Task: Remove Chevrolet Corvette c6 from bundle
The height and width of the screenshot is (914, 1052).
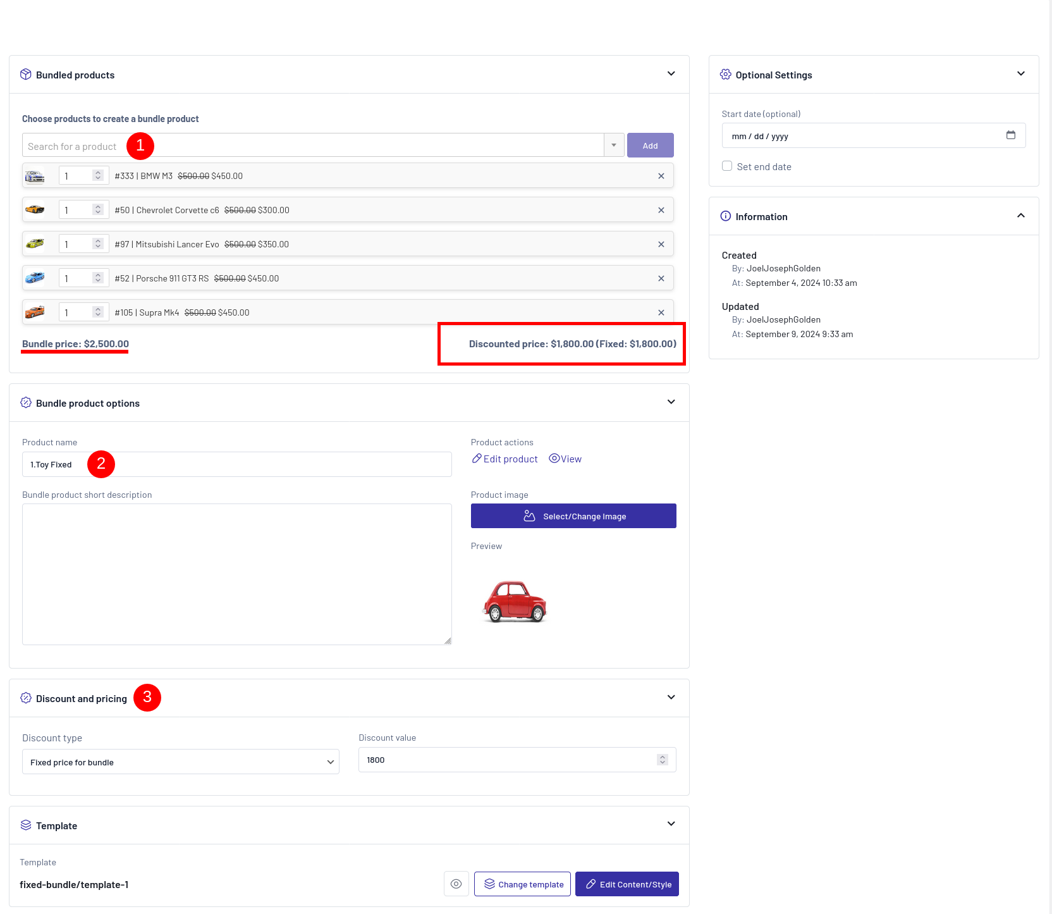Action: [x=661, y=211]
